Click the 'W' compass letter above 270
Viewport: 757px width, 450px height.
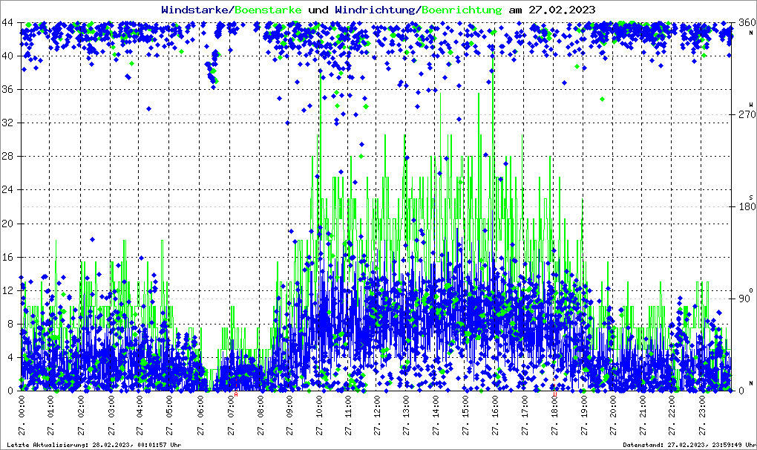(x=751, y=105)
